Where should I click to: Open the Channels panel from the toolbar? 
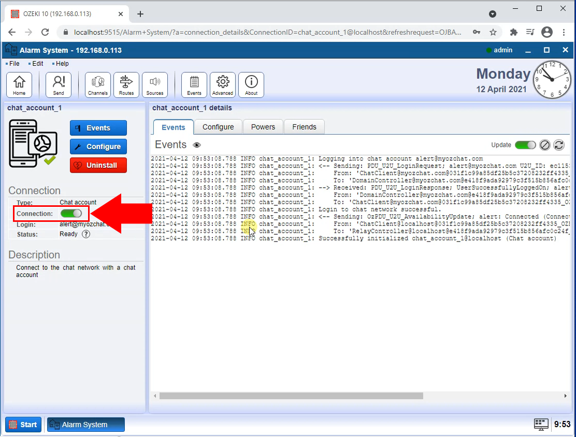click(97, 84)
